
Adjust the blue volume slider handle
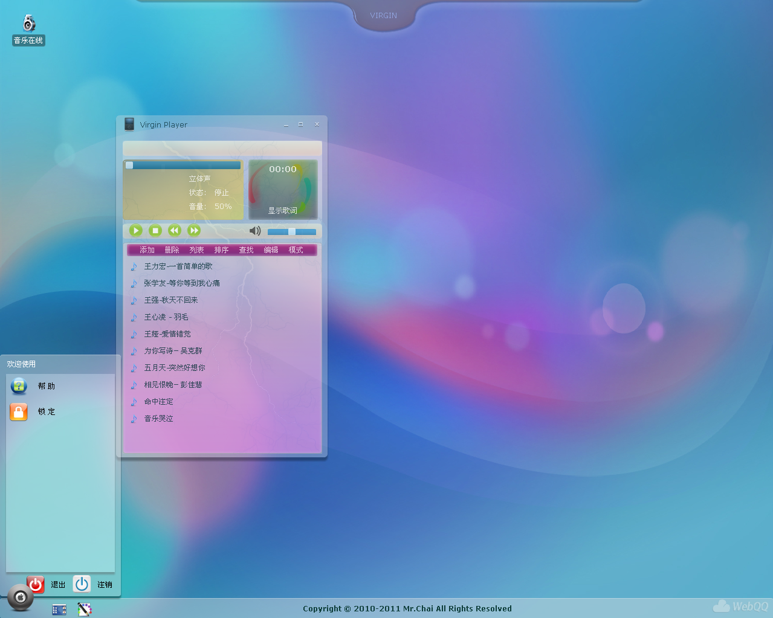[292, 231]
